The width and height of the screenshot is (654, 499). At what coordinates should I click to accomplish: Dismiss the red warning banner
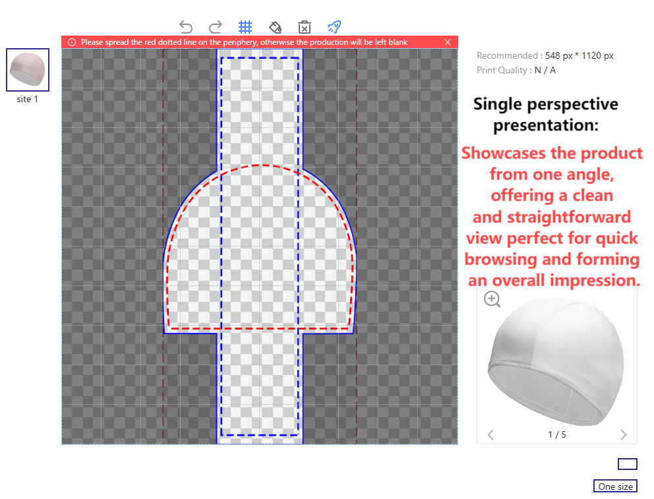coord(448,42)
